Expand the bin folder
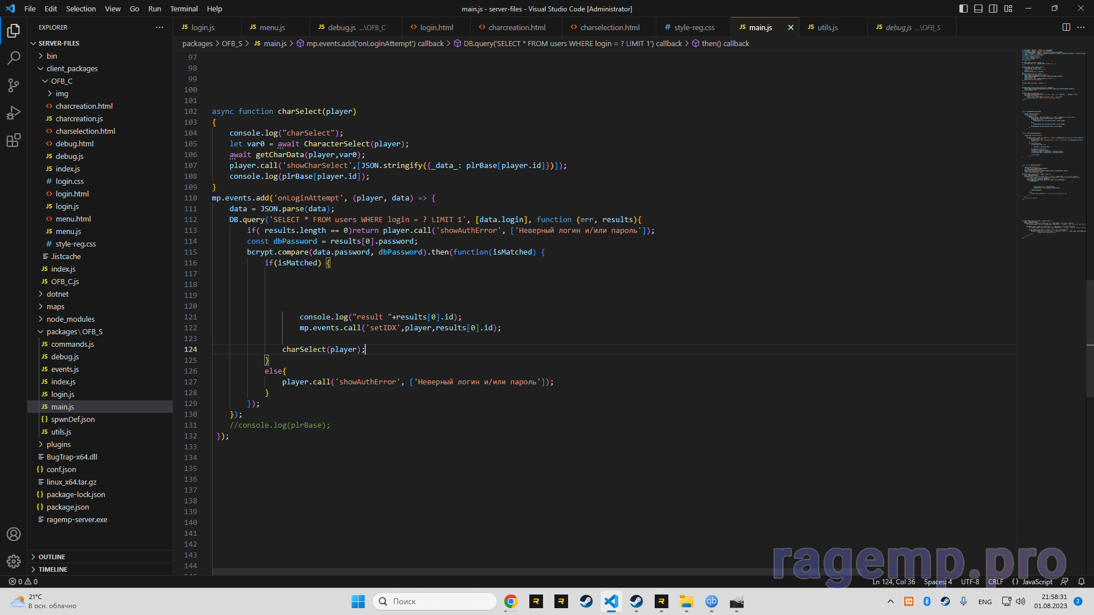The width and height of the screenshot is (1094, 615). [x=51, y=56]
